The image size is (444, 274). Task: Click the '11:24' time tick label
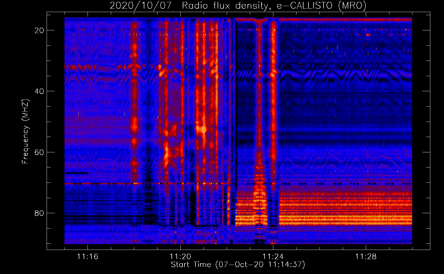pos(273,256)
